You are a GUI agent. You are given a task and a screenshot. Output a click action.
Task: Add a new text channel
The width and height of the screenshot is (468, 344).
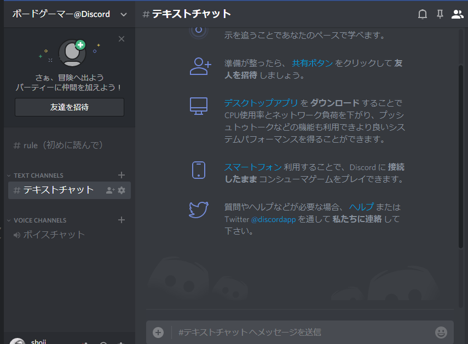(122, 175)
